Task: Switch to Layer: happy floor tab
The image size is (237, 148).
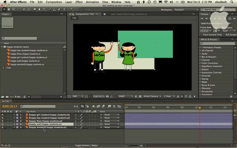Action: click(128, 14)
